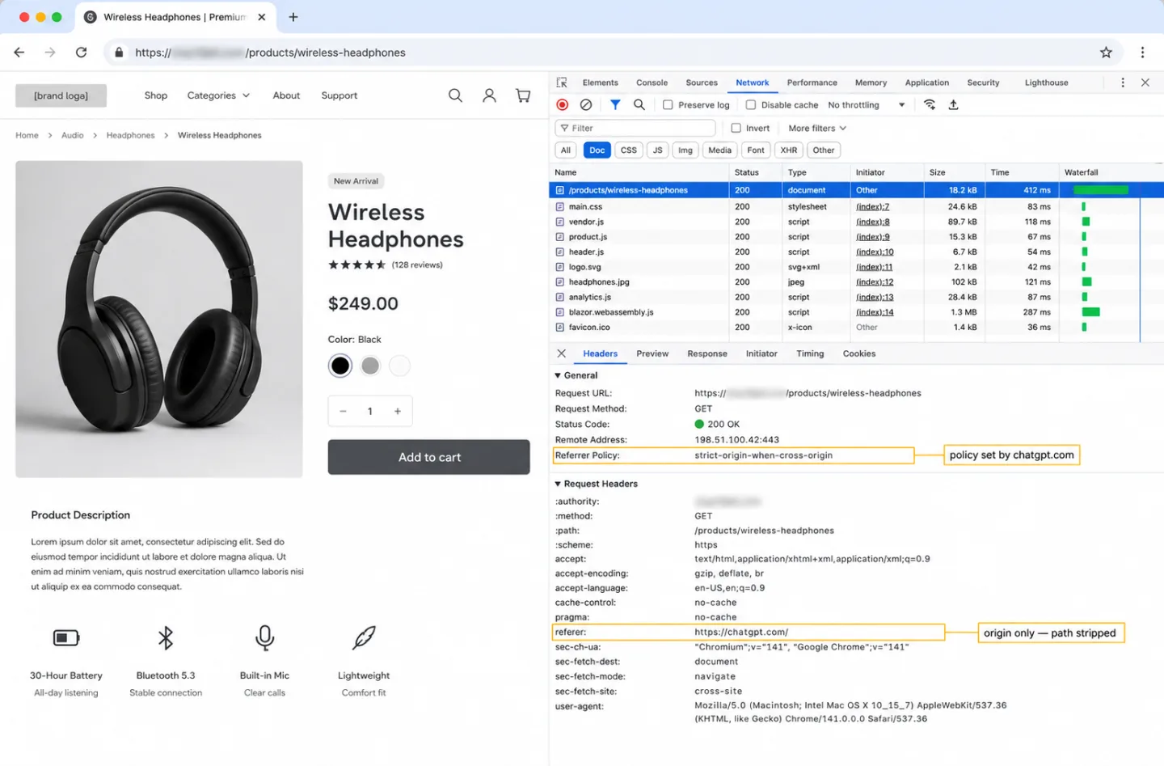
Task: Go to the Audio breadcrumb link
Action: [73, 135]
